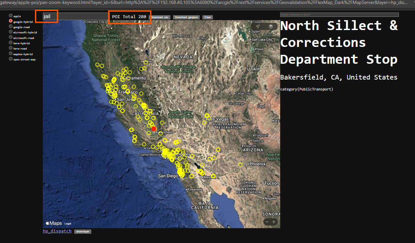This screenshot has width=415, height=243.
Task: Click the Apple Maps logo
Action: point(54,223)
